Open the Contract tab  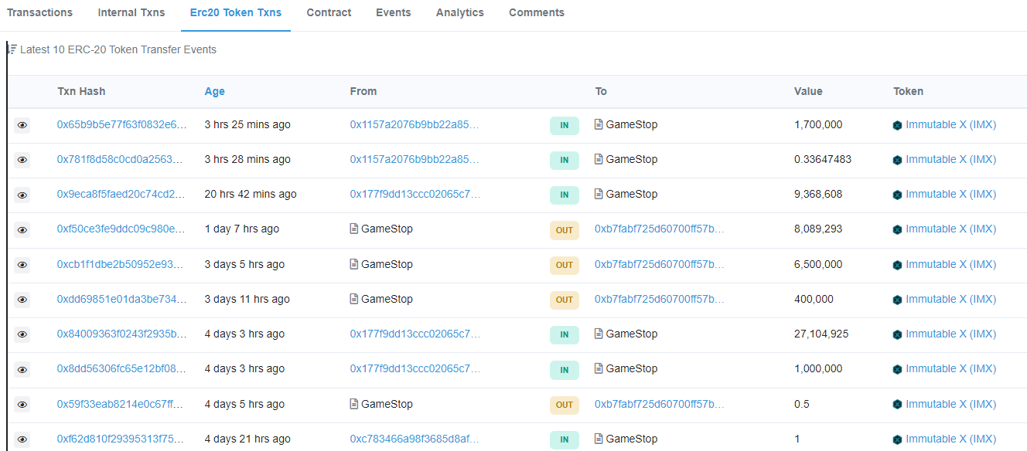pos(329,12)
